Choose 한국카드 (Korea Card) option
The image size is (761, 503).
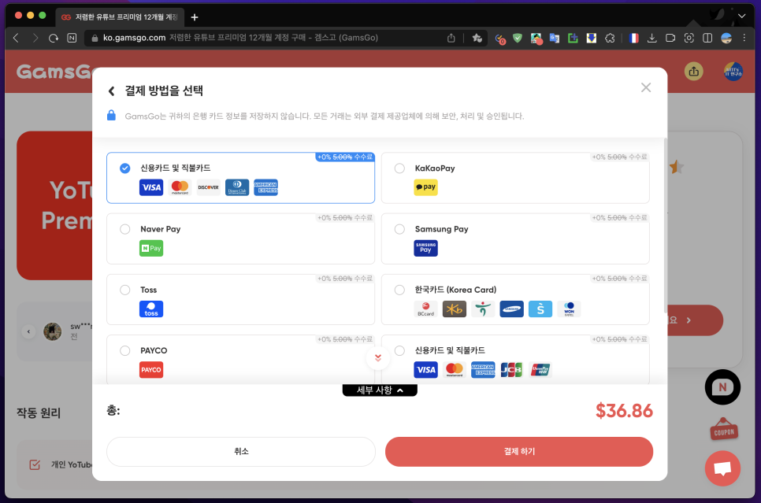(515, 299)
